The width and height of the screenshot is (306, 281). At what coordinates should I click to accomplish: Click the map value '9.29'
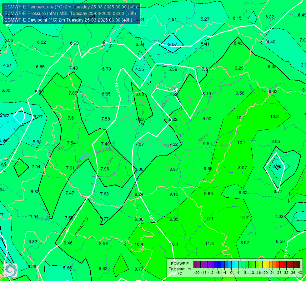(x=239, y=68)
